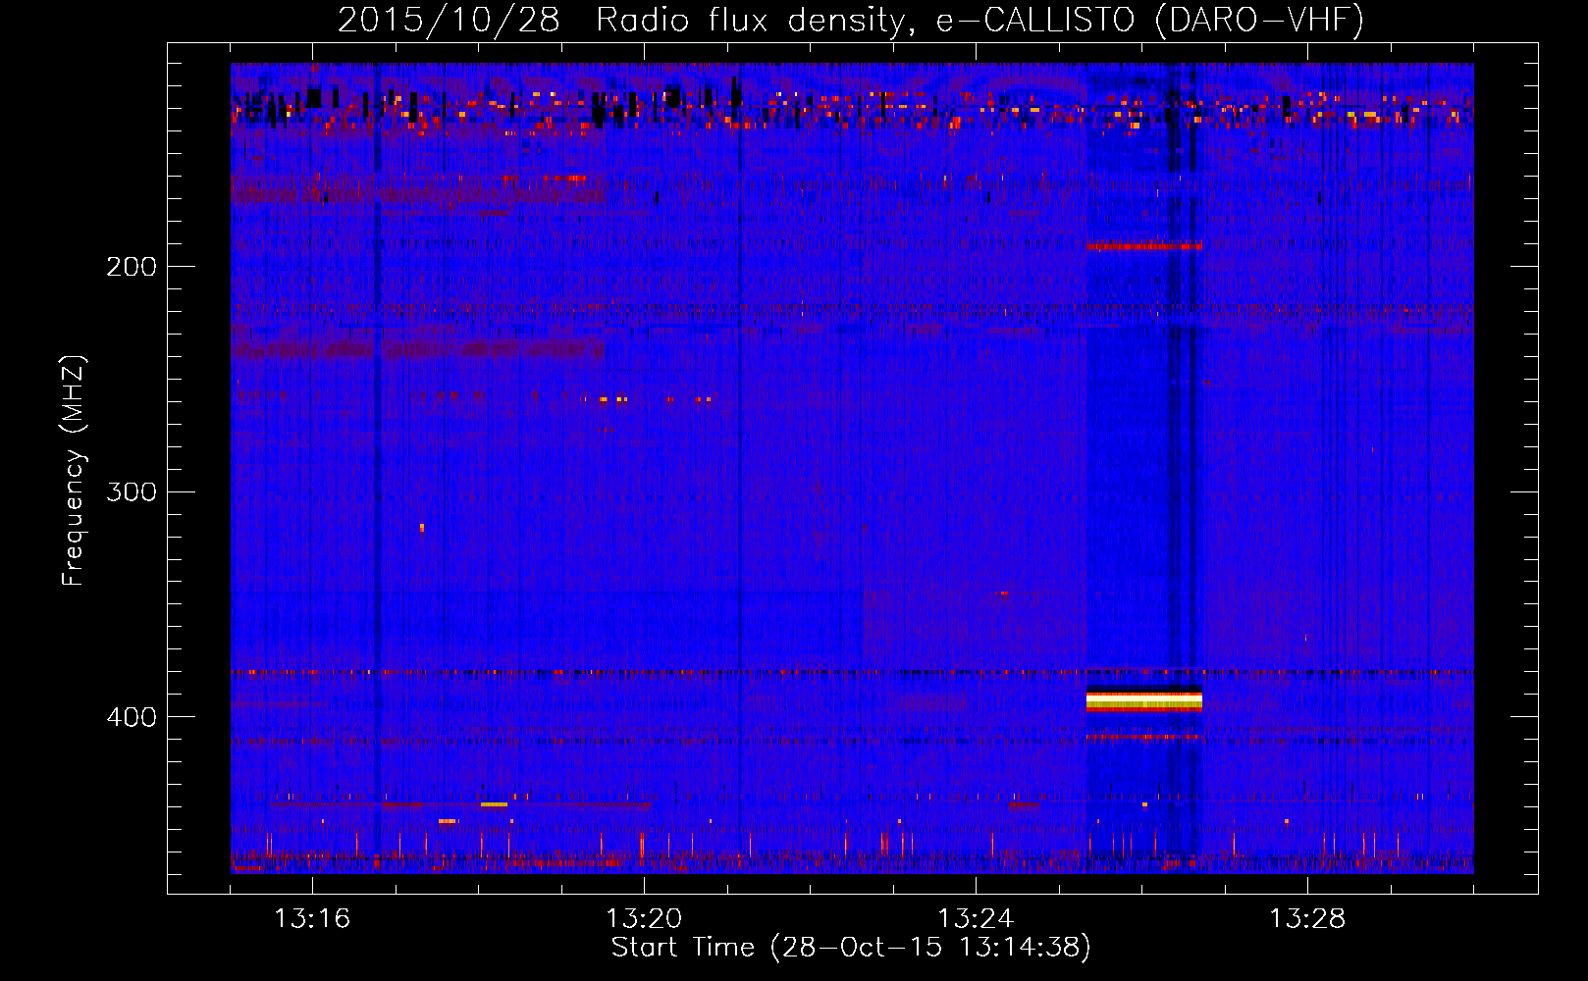Click the 13:28 time tick label
The image size is (1588, 981).
(1307, 919)
